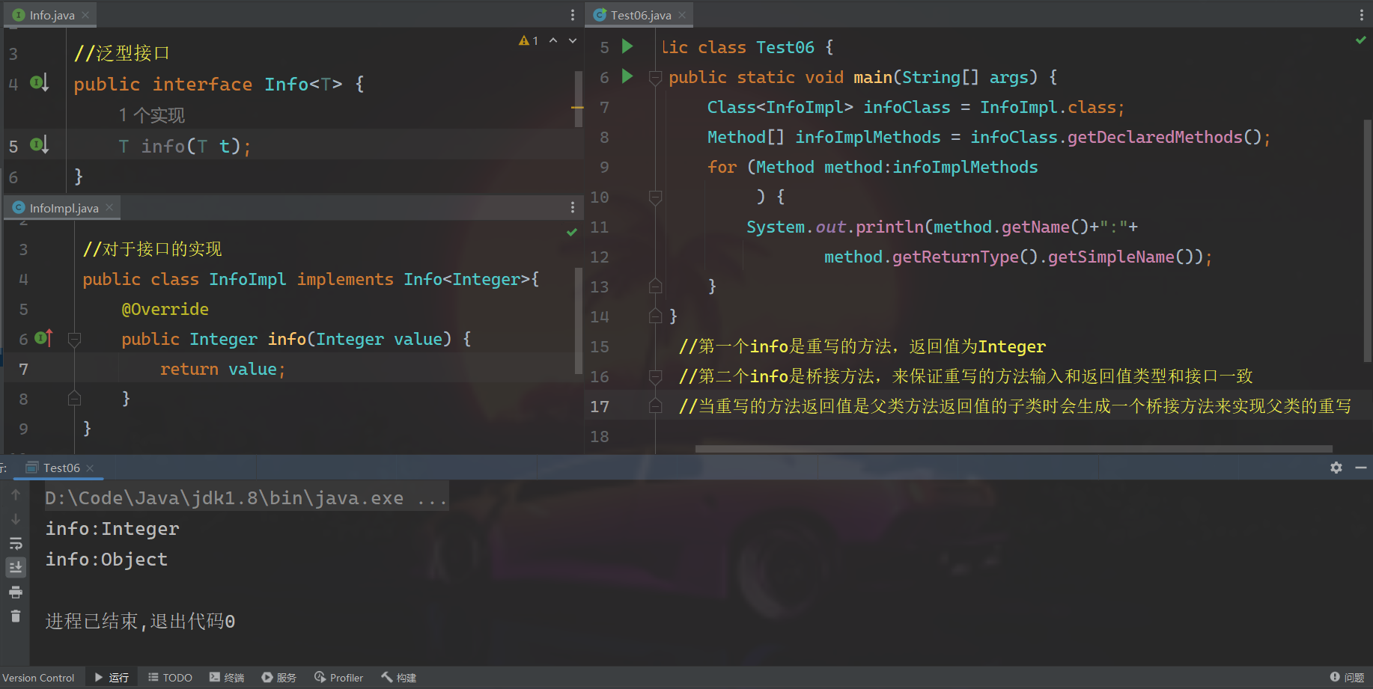Image resolution: width=1373 pixels, height=689 pixels.
Task: Open the 运行 tool window button
Action: pos(112,678)
